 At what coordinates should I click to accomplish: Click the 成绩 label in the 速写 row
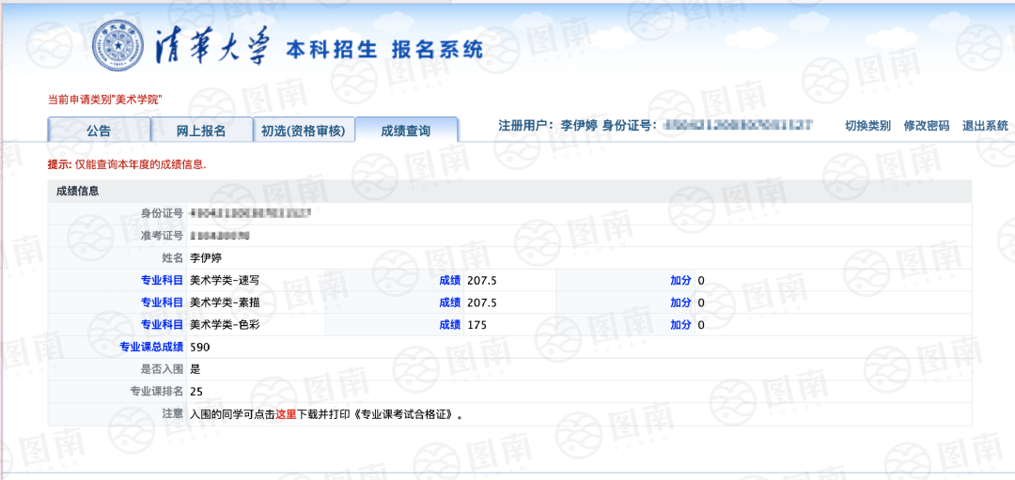coord(450,280)
